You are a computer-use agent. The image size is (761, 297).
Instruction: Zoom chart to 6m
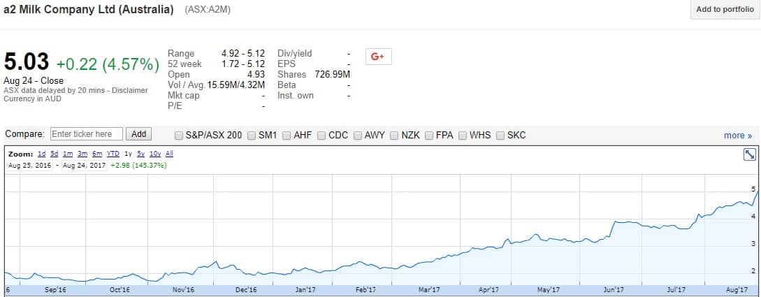coord(96,154)
